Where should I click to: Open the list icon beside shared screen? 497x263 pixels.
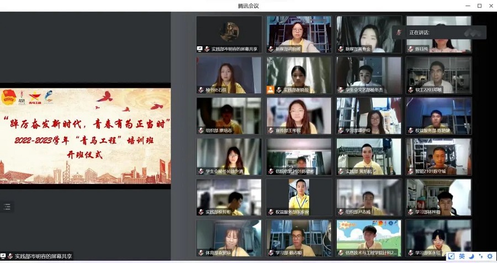7,207
